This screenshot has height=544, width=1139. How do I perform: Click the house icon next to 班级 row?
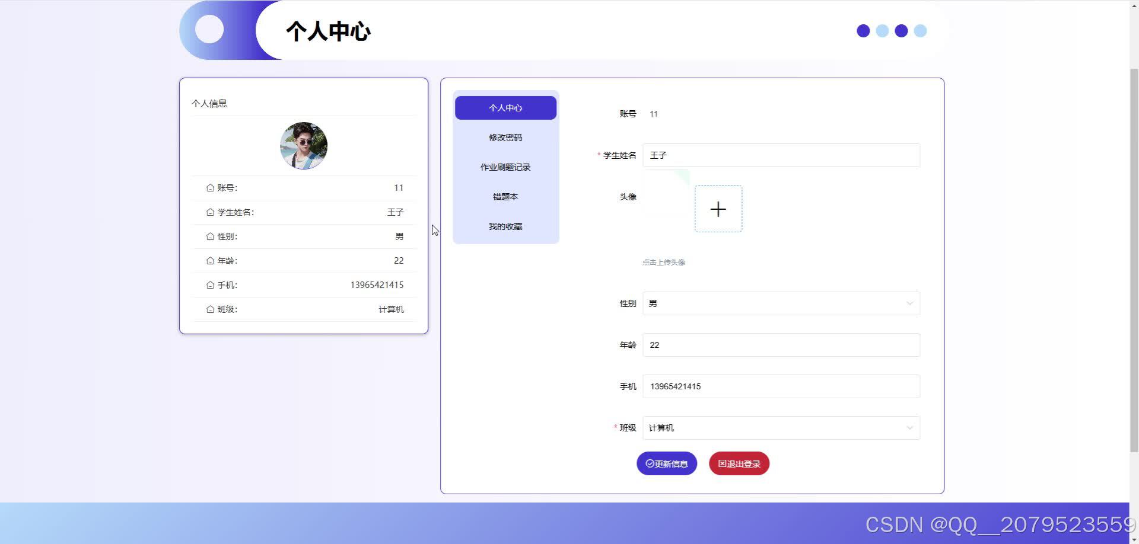point(210,309)
